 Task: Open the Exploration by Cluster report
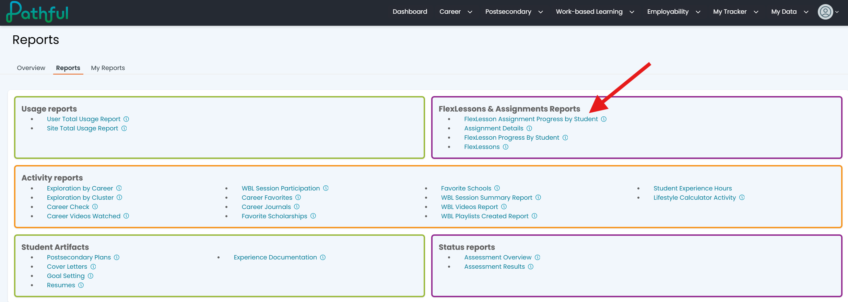(80, 197)
